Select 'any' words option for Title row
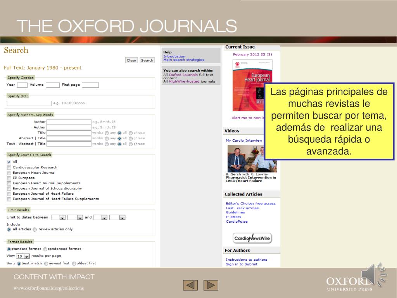 107,133
